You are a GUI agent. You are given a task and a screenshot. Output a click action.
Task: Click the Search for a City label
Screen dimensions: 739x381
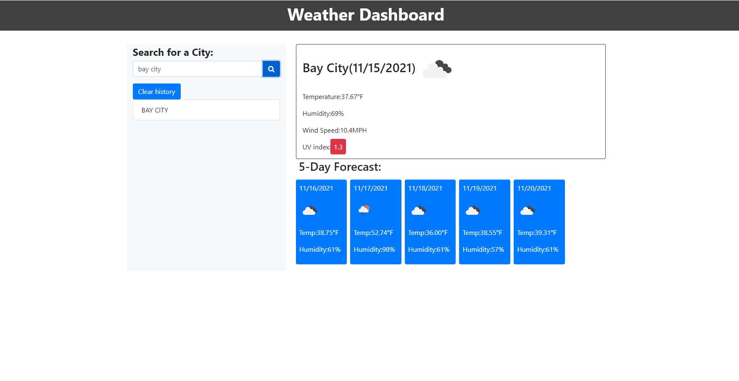point(173,52)
